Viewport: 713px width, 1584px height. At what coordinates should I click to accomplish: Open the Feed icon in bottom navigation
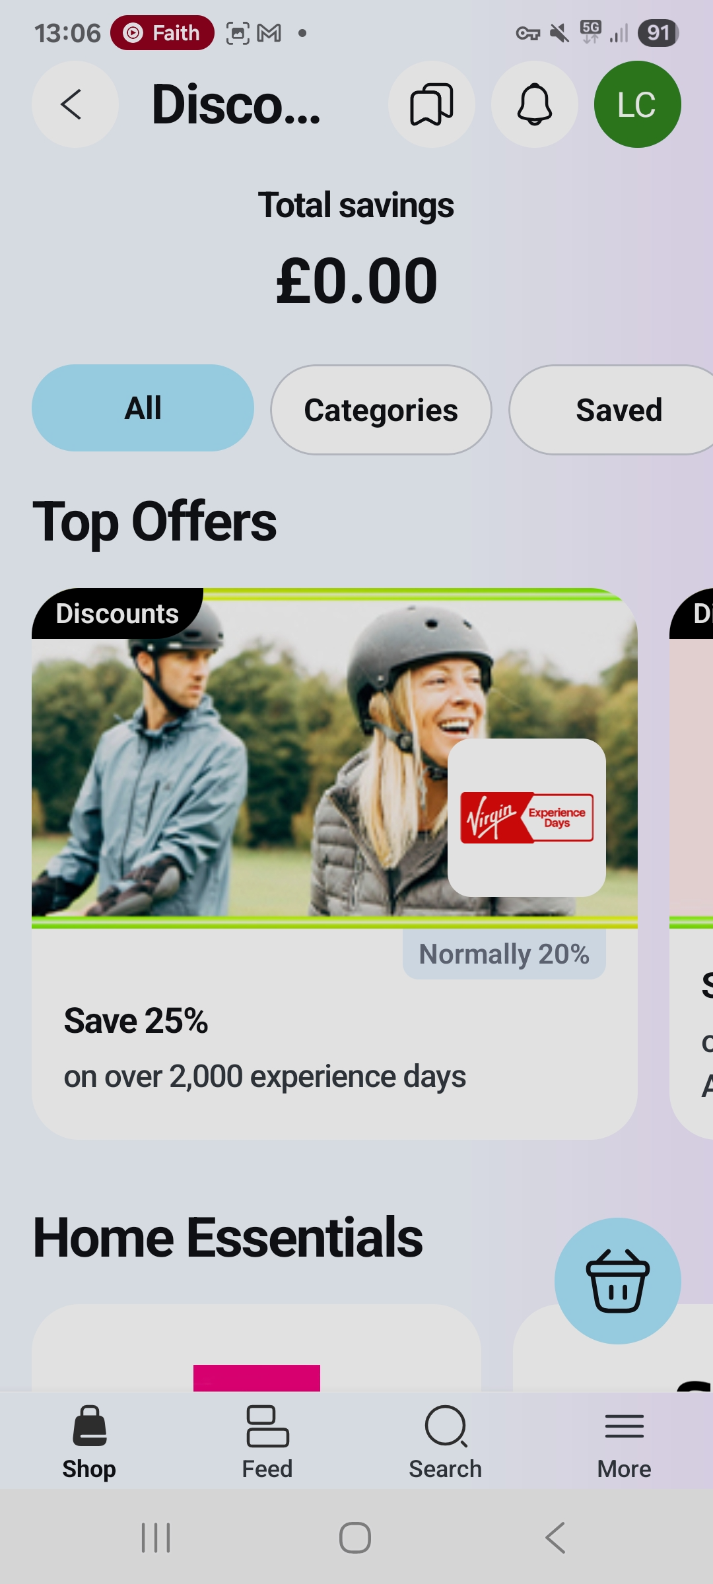click(x=267, y=1442)
